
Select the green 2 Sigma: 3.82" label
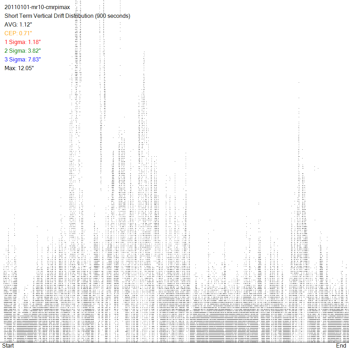pyautogui.click(x=23, y=51)
